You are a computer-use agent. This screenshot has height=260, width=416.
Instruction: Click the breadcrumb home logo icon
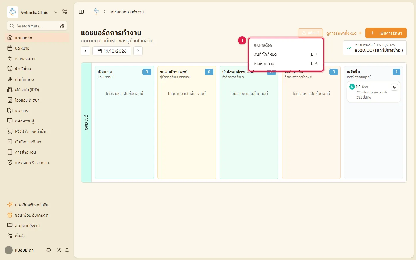tap(96, 12)
